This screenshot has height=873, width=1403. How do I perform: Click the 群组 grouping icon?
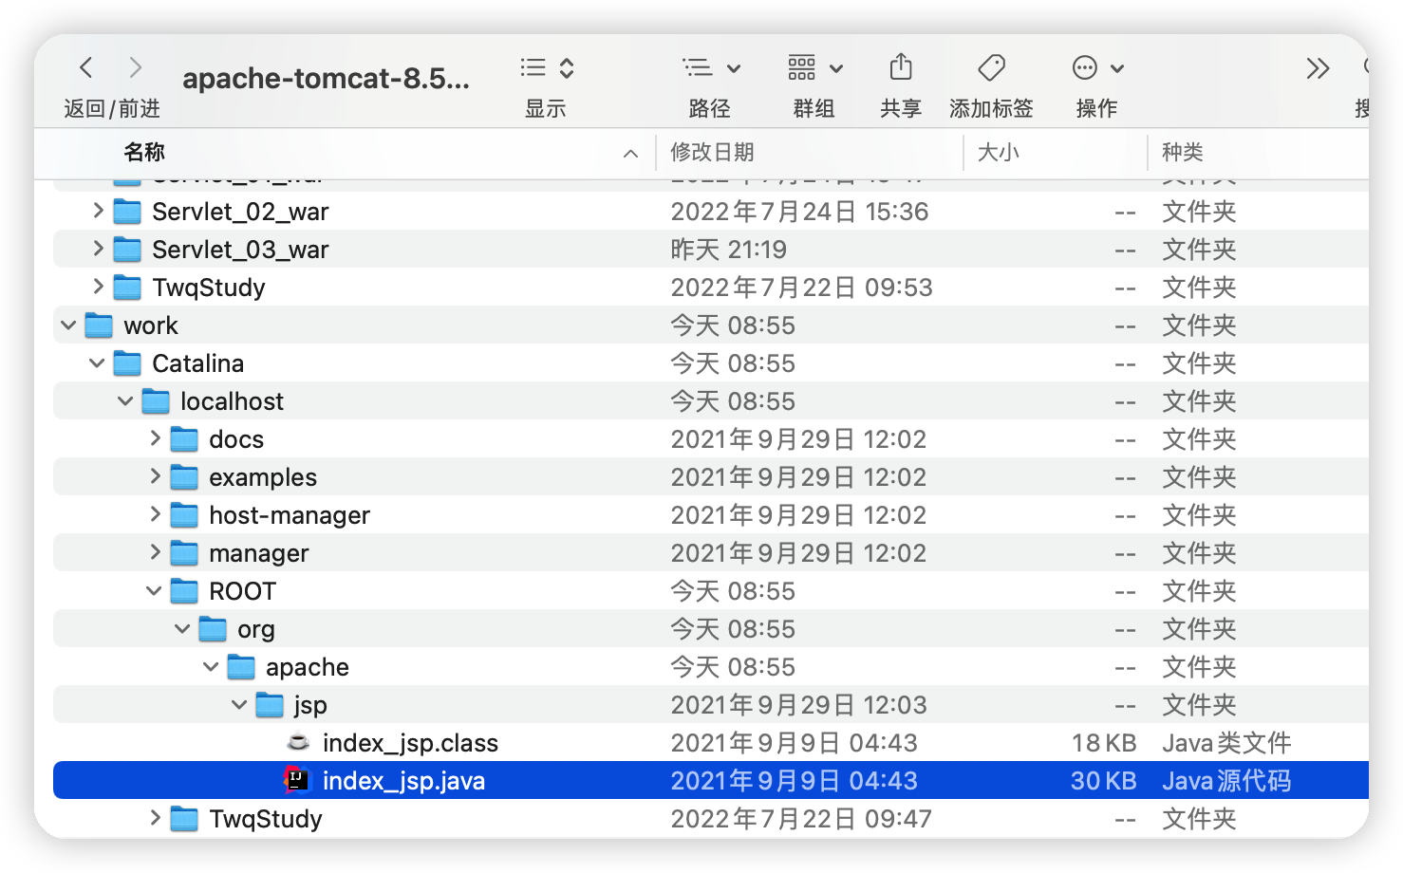point(803,67)
